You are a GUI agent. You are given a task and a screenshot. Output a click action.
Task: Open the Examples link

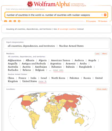(x=92, y=21)
